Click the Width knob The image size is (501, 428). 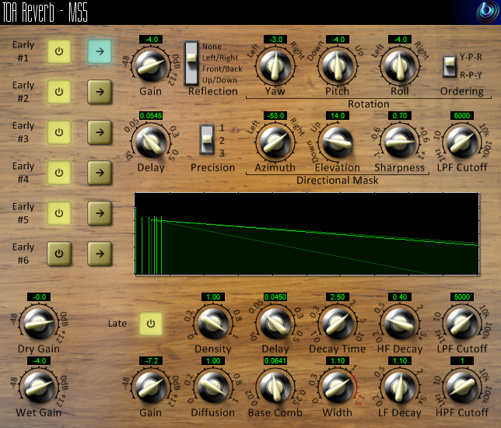point(338,388)
